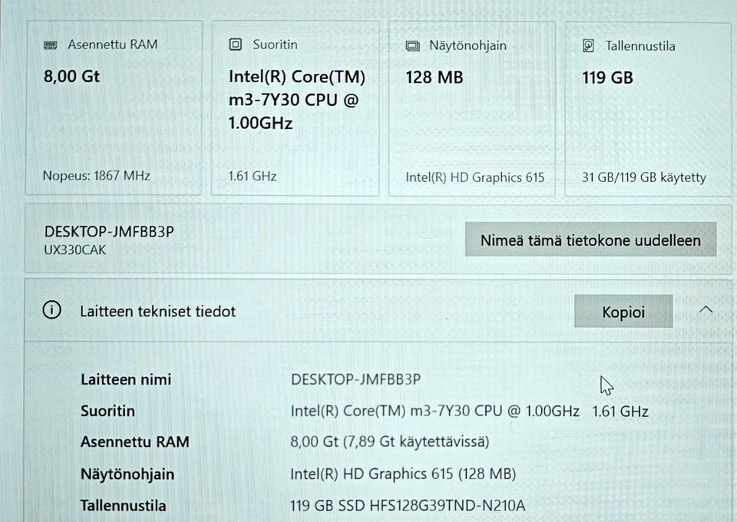Viewport: 737px width, 522px height.
Task: Open the Asennettu RAM card
Action: [x=114, y=108]
